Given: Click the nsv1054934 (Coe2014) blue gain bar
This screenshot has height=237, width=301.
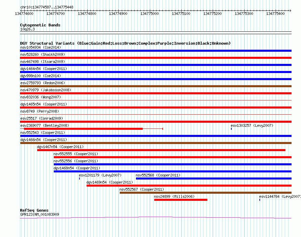Looking at the screenshot, I should click(156, 51).
